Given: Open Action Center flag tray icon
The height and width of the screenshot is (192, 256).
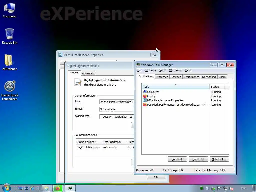Looking at the screenshot, I should (x=219, y=188).
